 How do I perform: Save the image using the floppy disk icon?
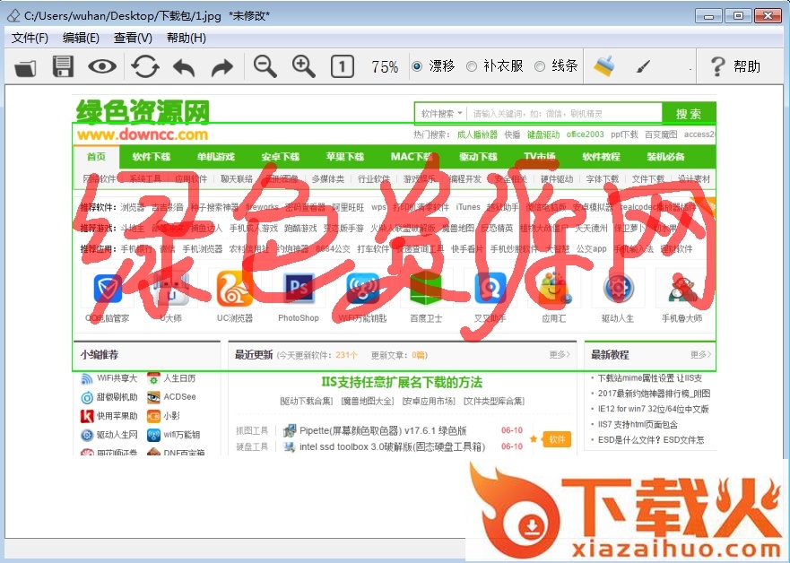63,67
